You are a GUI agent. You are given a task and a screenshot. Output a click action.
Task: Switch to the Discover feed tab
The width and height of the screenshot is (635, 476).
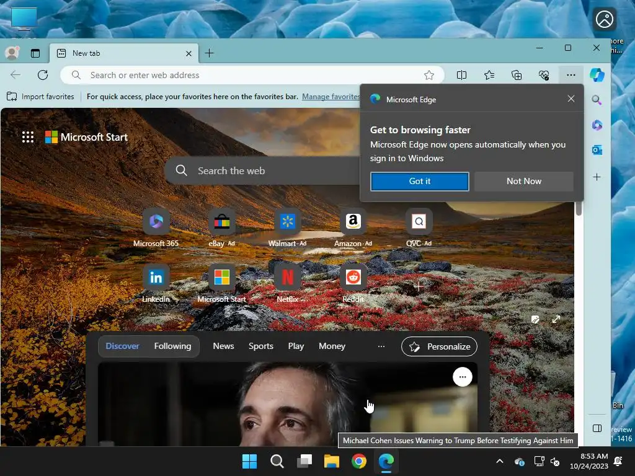122,346
